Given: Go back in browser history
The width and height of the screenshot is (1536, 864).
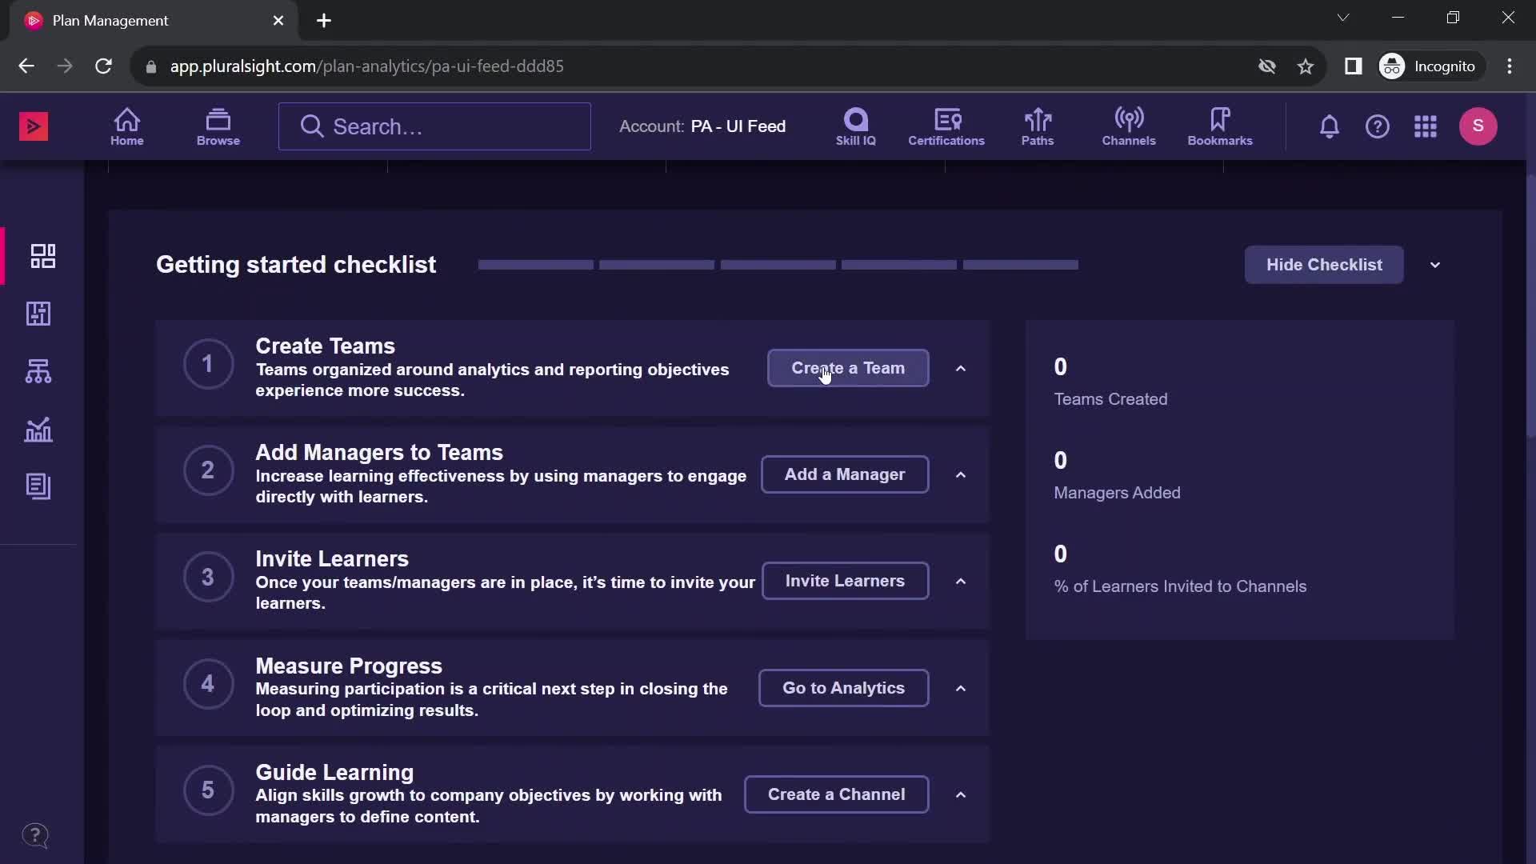Looking at the screenshot, I should coord(26,66).
